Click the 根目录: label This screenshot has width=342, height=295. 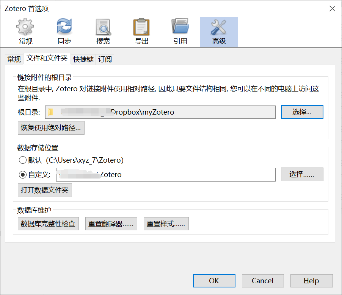[29, 112]
